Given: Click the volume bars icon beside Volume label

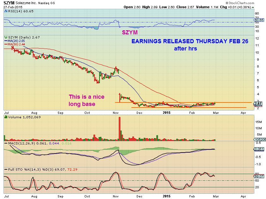Looking at the screenshot, I should pyautogui.click(x=6, y=117).
